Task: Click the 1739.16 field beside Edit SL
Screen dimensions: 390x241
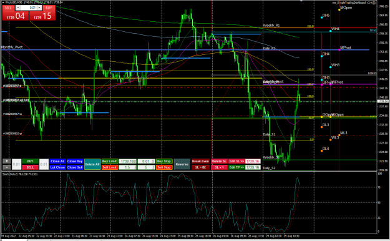Action: point(253,161)
